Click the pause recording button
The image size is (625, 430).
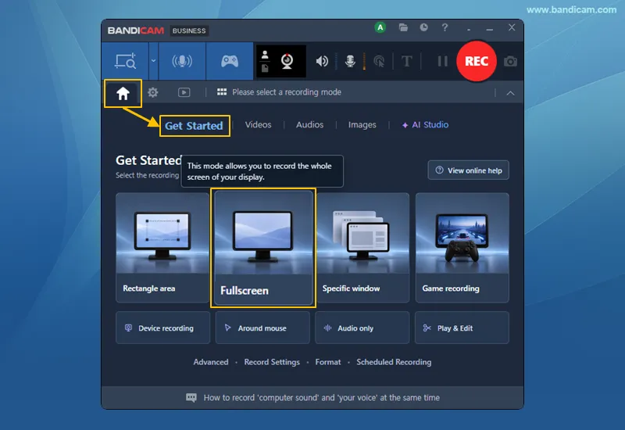[x=442, y=61]
